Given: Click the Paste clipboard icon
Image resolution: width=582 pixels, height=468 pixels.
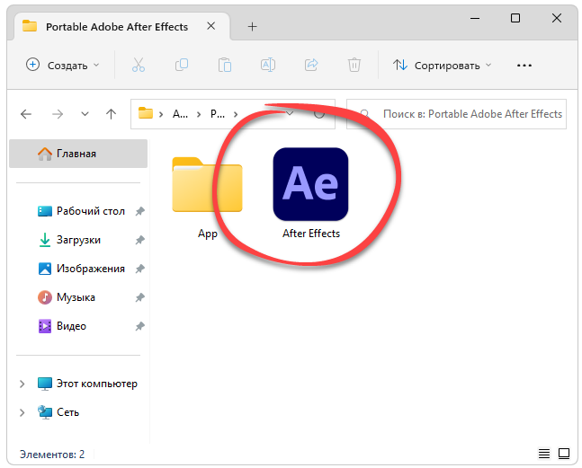Looking at the screenshot, I should [x=225, y=65].
